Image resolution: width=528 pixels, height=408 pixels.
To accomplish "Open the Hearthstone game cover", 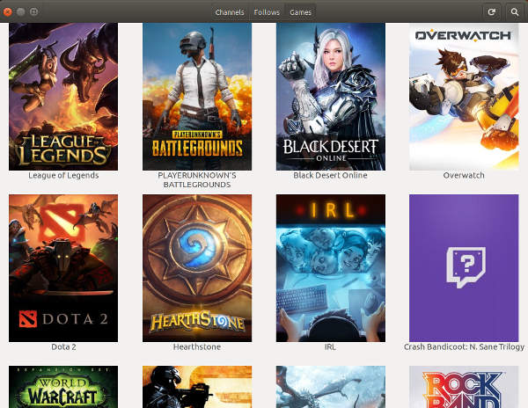I will [x=197, y=268].
